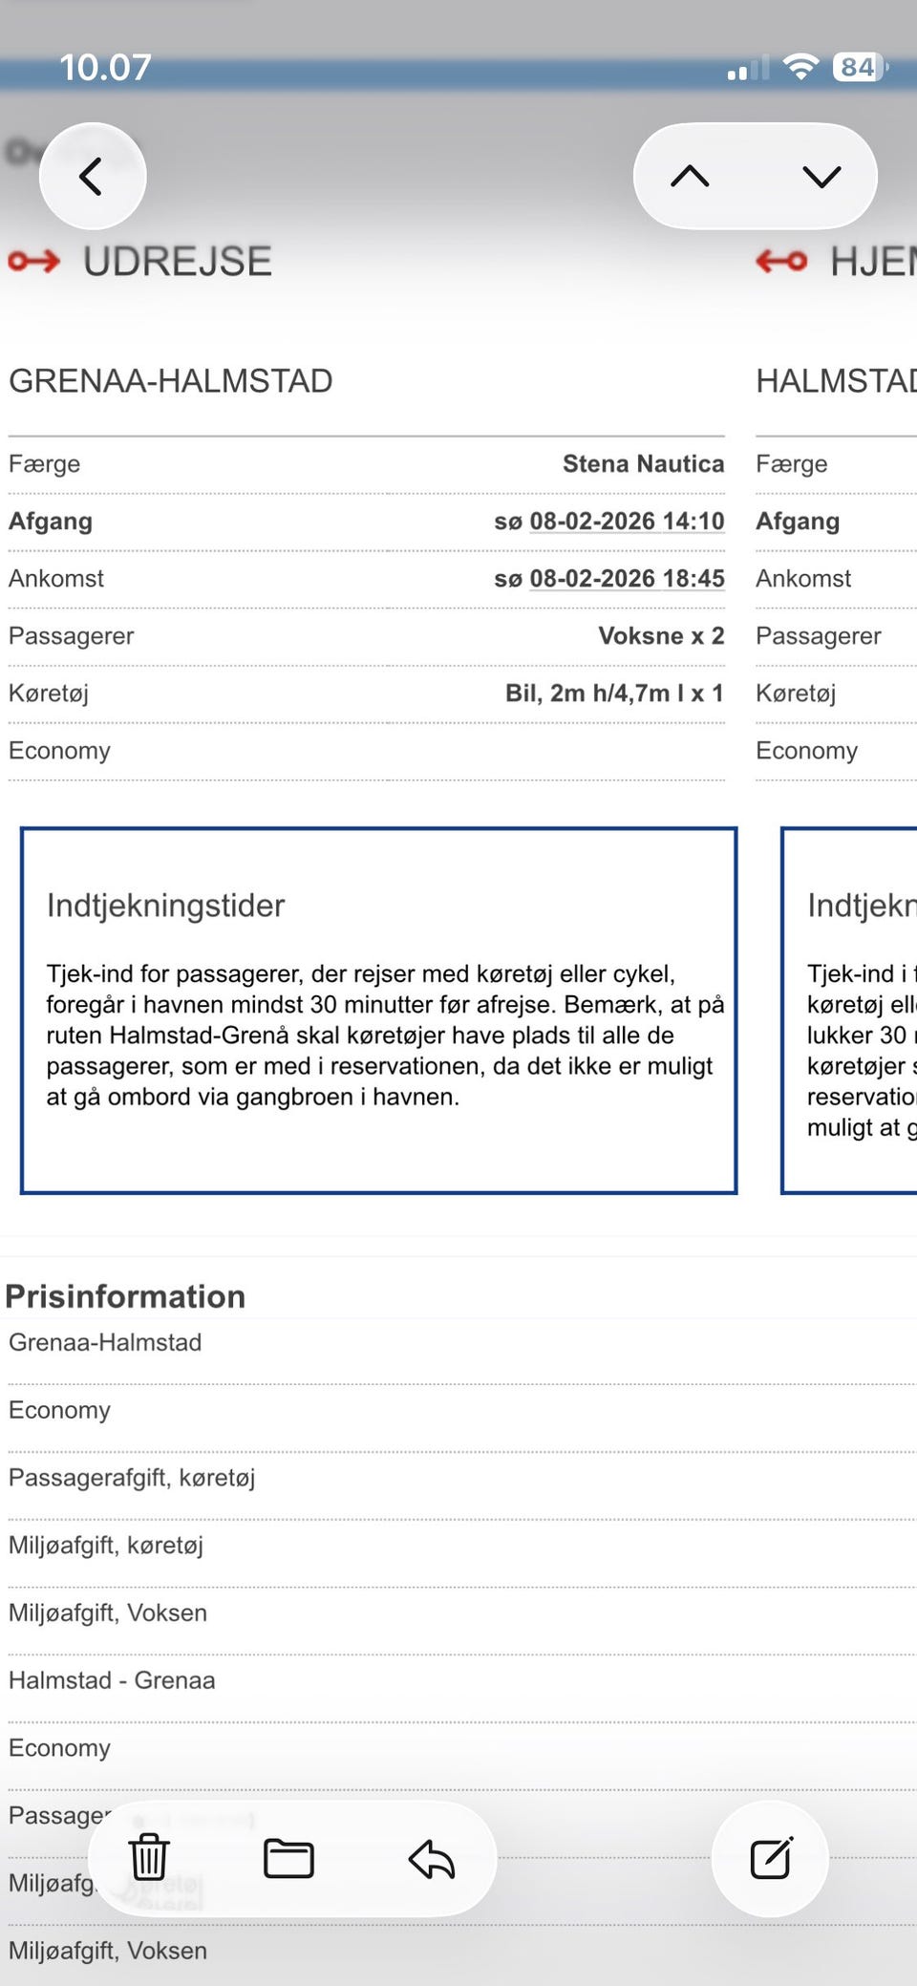
Task: Click the Prisinformation heading
Action: (x=125, y=1296)
